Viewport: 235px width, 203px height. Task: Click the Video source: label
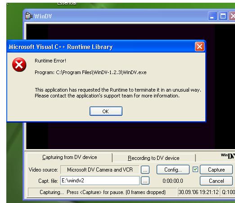(43, 170)
